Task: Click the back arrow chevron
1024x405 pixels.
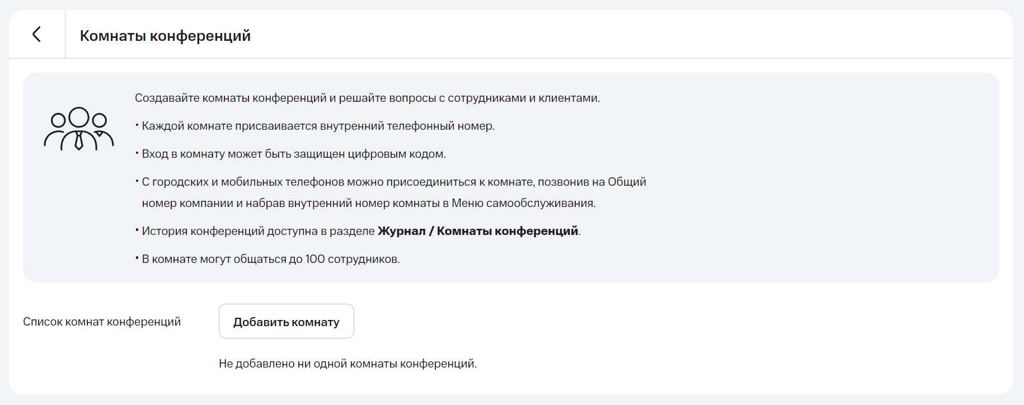Action: click(37, 34)
